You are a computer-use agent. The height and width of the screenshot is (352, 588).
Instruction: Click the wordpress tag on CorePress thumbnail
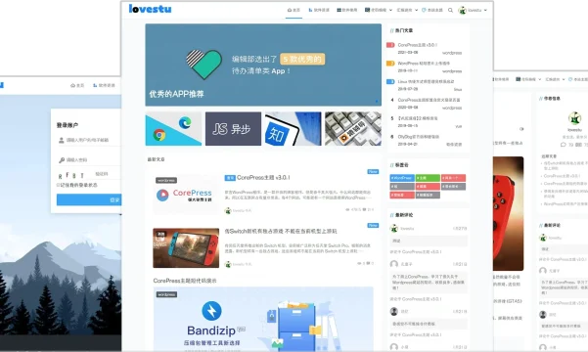click(x=166, y=180)
